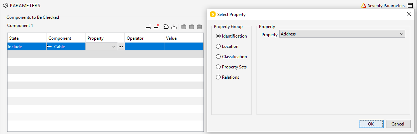The height and width of the screenshot is (134, 417).
Task: Click the panel layout icon beside Severity Parameters
Action: (x=410, y=6)
